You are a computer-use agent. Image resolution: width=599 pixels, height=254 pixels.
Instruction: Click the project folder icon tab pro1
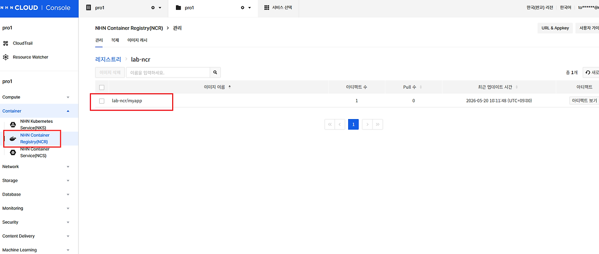point(178,8)
